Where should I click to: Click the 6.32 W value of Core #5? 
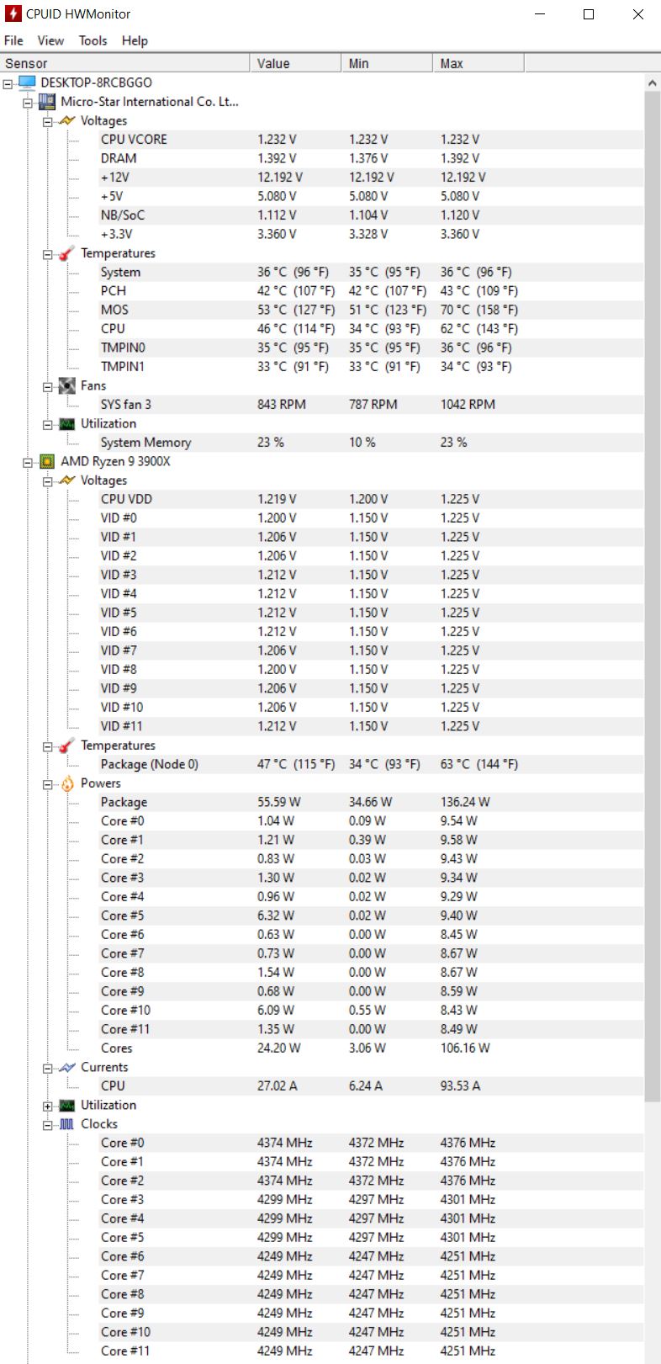276,916
